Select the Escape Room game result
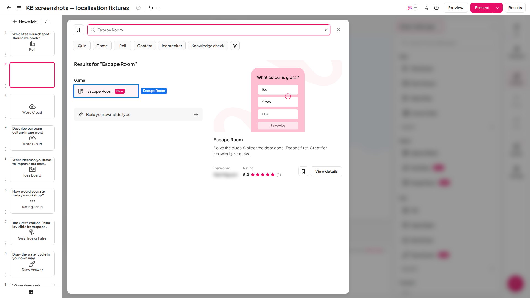 [106, 91]
